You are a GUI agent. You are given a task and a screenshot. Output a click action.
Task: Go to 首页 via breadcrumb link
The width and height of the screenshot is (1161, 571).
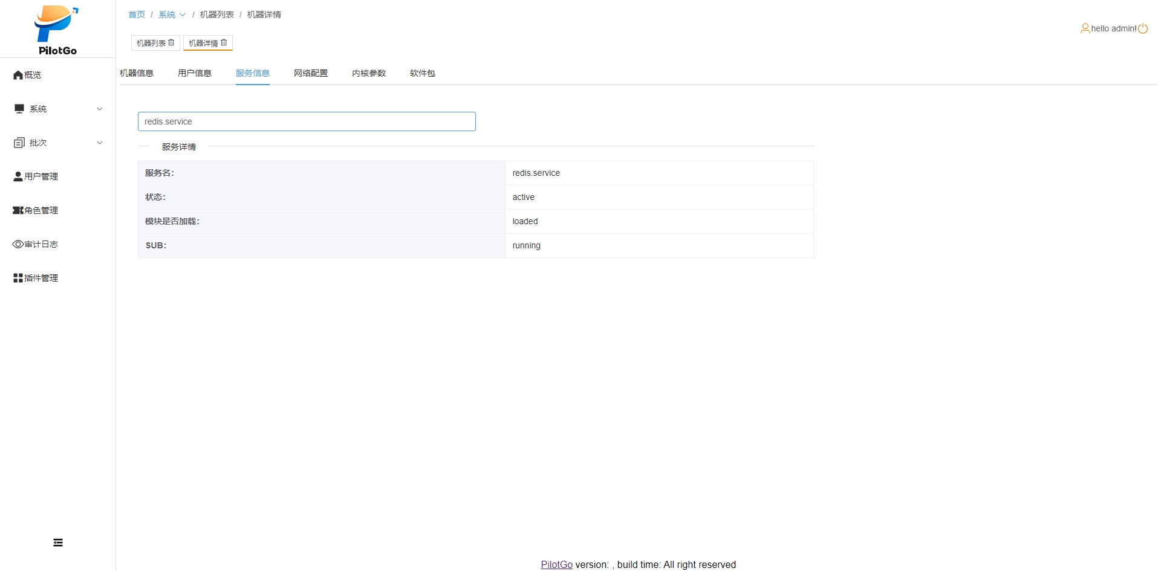pyautogui.click(x=137, y=15)
